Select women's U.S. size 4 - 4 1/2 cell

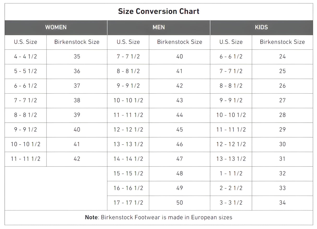(x=26, y=57)
